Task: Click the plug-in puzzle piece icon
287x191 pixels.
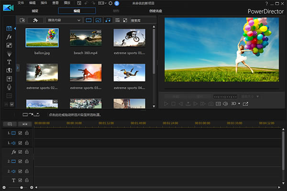Action: (x=36, y=21)
